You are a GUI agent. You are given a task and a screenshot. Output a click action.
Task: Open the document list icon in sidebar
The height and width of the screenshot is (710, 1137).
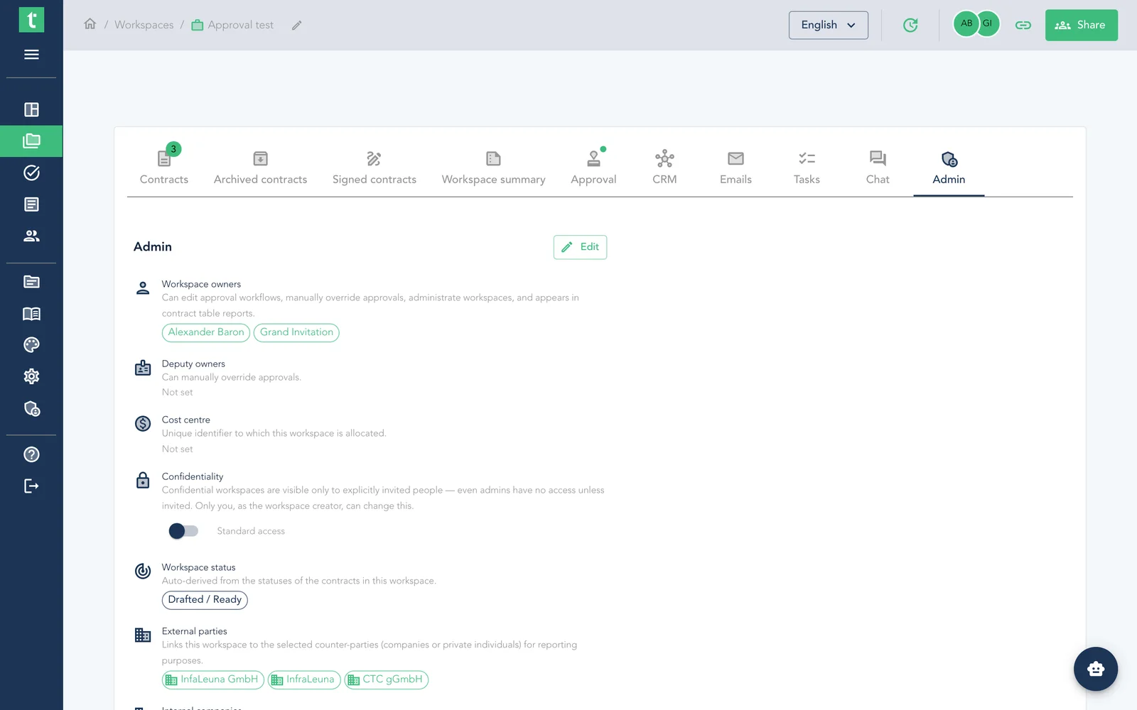(x=31, y=204)
